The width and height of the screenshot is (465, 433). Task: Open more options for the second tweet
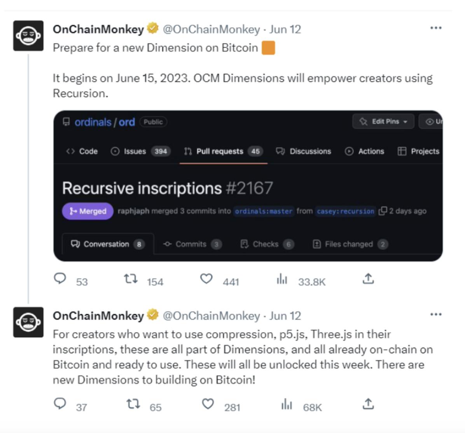coord(436,315)
